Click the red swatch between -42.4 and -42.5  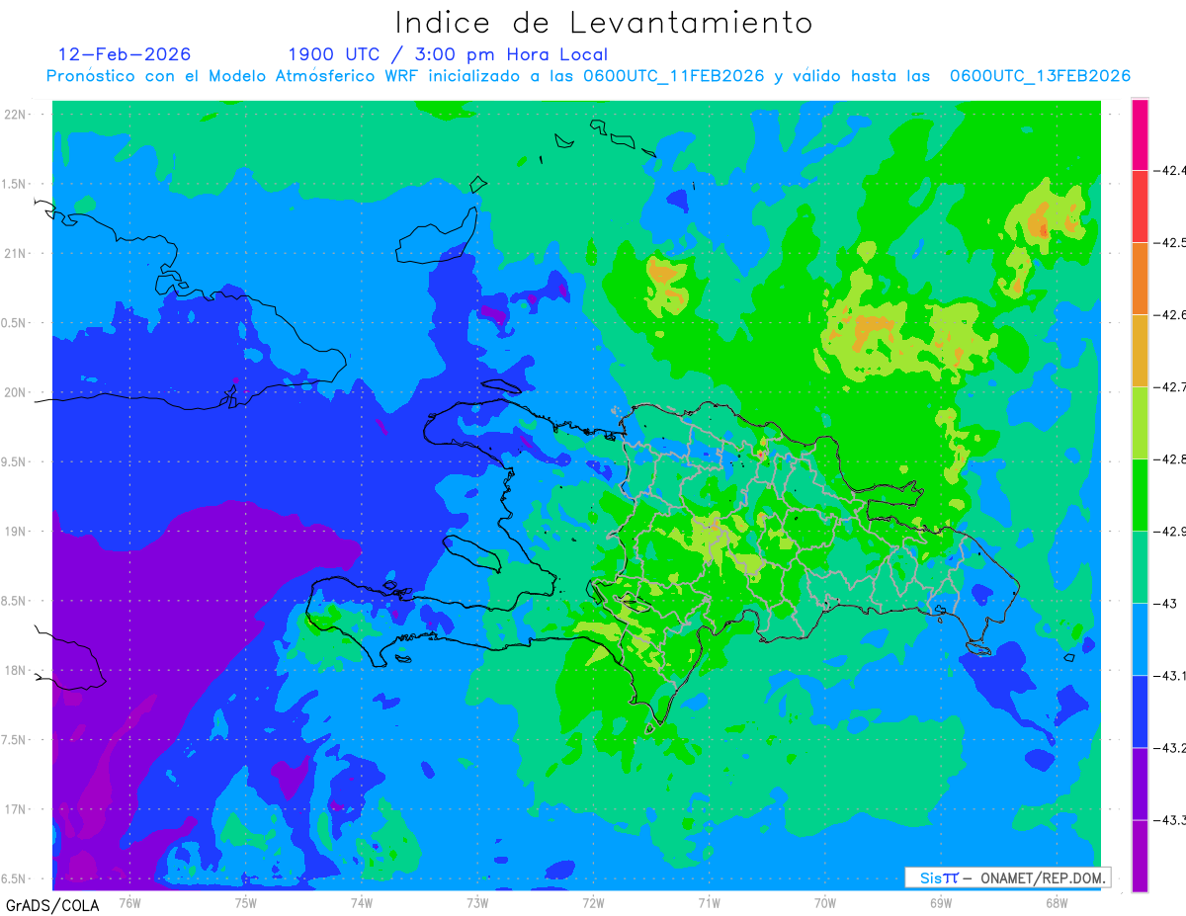pos(1140,207)
